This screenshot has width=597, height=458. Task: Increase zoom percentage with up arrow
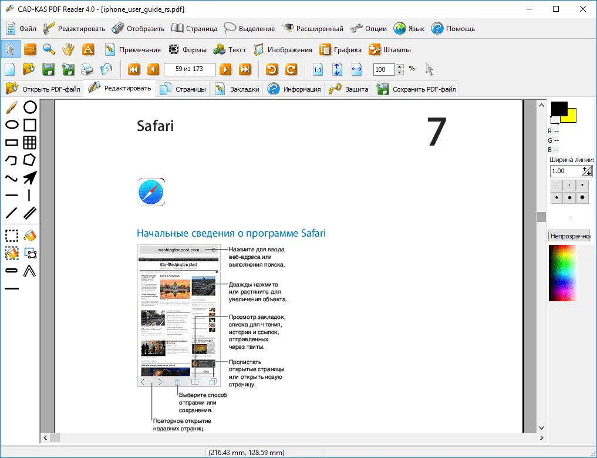coord(400,66)
